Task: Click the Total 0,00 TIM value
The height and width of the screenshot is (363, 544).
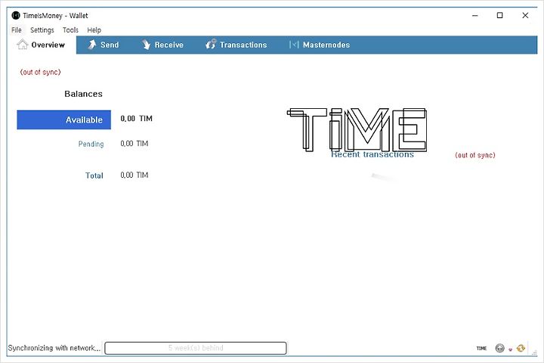Action: point(134,175)
